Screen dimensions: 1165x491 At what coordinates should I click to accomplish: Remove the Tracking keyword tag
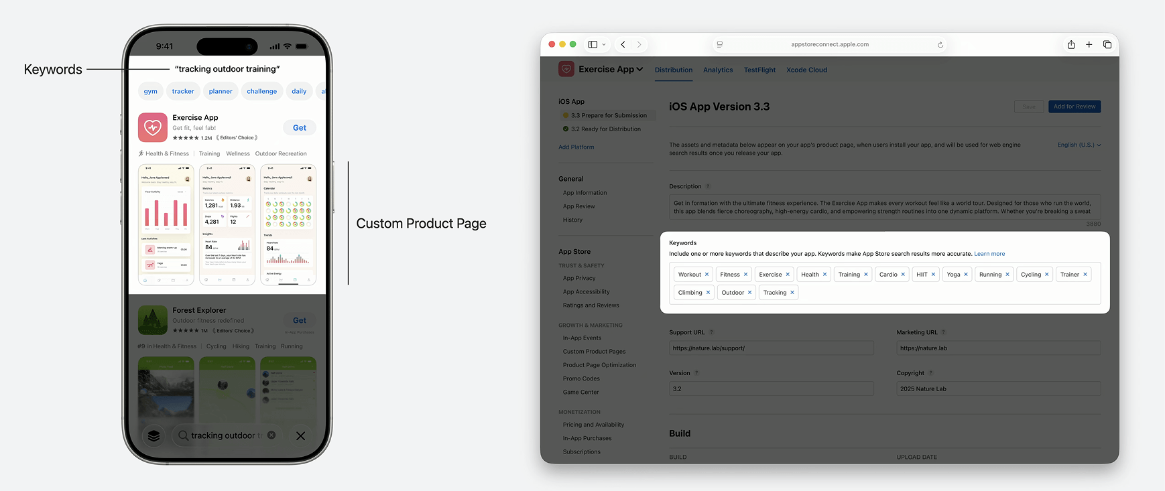point(792,293)
